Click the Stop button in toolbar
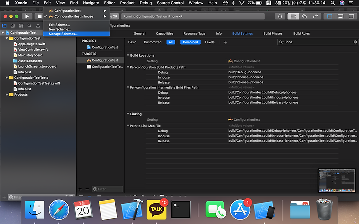This screenshot has height=224, width=359. [x=39, y=16]
